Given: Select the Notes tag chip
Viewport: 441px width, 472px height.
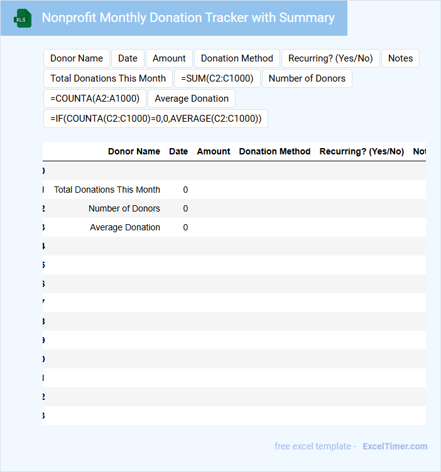Looking at the screenshot, I should coord(400,58).
